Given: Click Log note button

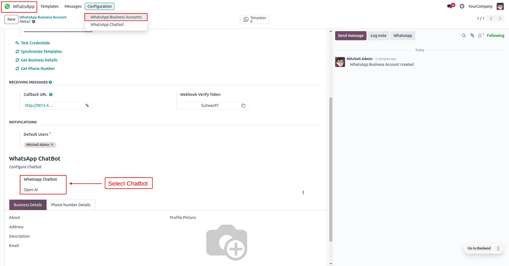Looking at the screenshot, I should pos(378,35).
